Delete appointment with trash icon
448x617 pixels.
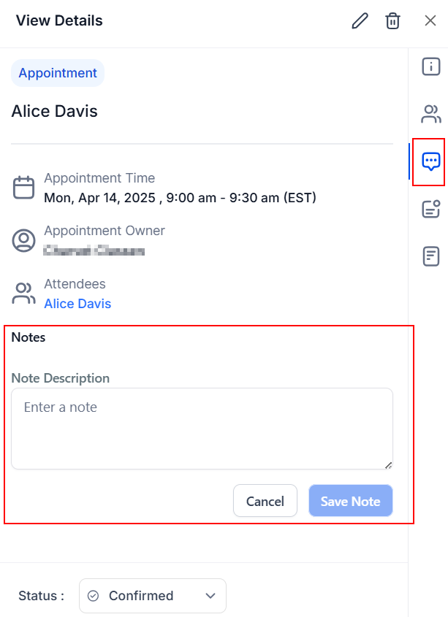392,21
